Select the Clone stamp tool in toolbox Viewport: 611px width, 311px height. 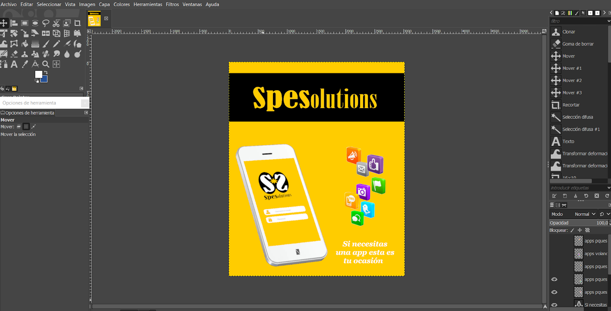pos(24,54)
